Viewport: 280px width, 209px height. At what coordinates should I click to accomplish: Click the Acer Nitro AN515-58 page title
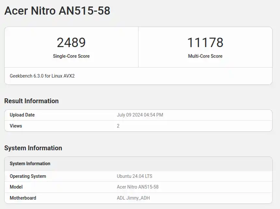(x=57, y=11)
